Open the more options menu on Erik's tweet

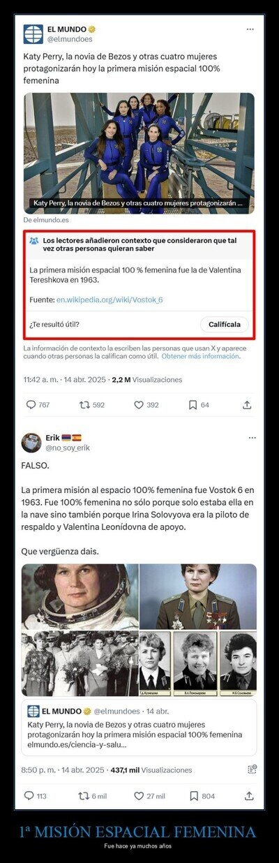coord(252,438)
